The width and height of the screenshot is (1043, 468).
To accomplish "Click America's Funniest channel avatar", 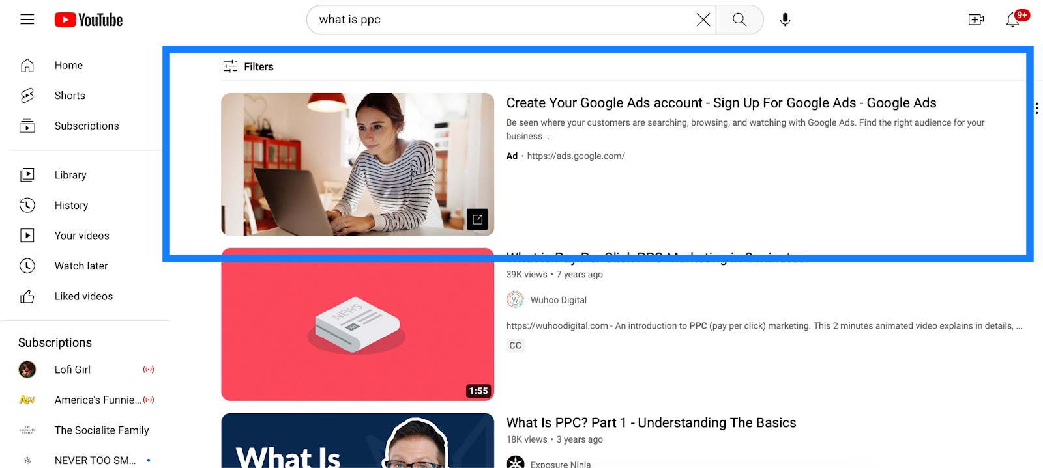I will click(x=27, y=400).
